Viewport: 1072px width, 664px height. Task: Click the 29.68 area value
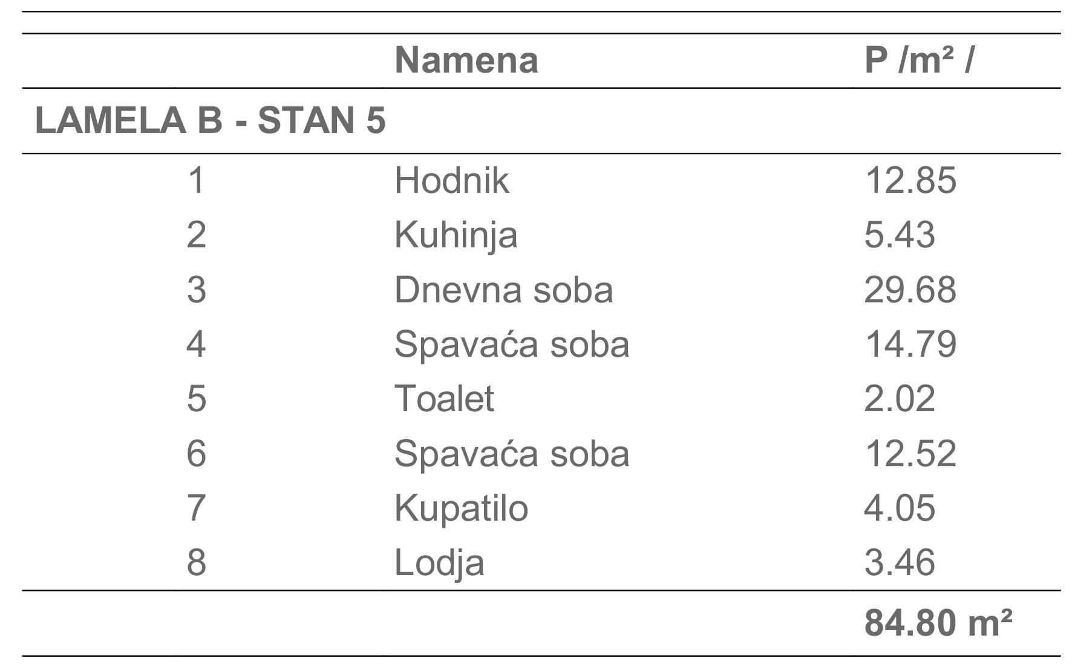pyautogui.click(x=910, y=289)
